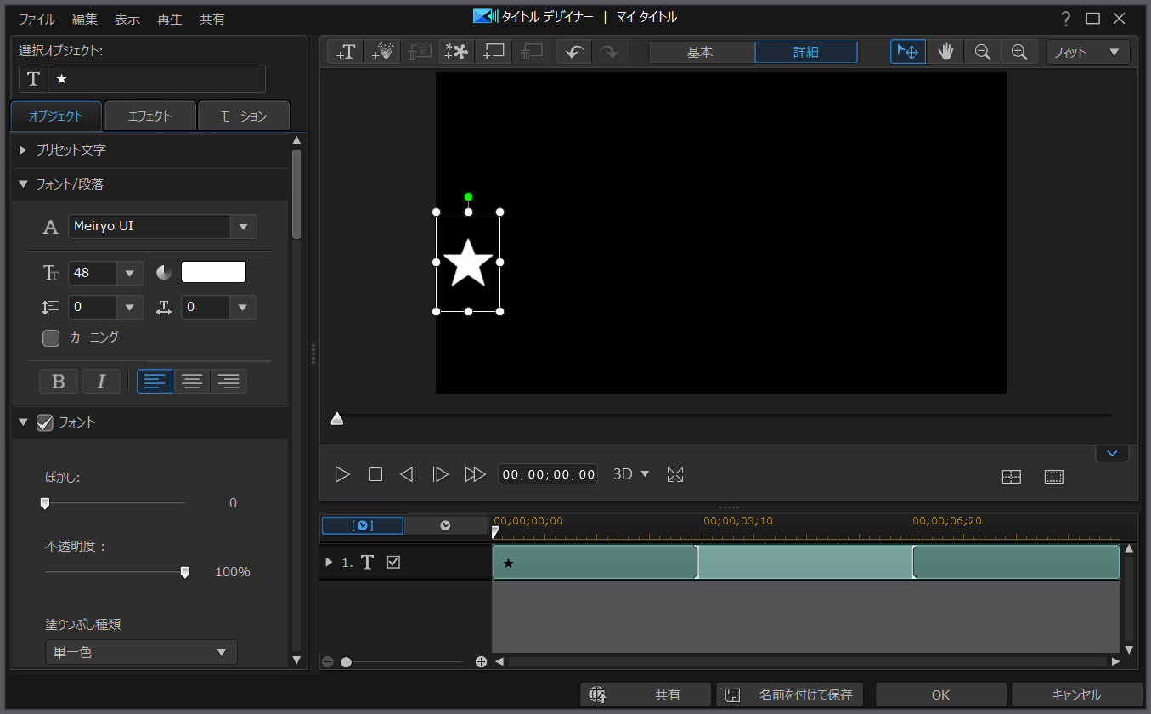Zoom in the preview
The width and height of the screenshot is (1151, 714).
pos(1020,52)
